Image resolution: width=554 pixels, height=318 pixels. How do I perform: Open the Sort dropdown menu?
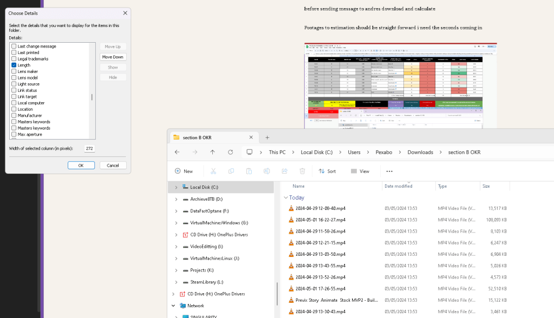click(327, 171)
